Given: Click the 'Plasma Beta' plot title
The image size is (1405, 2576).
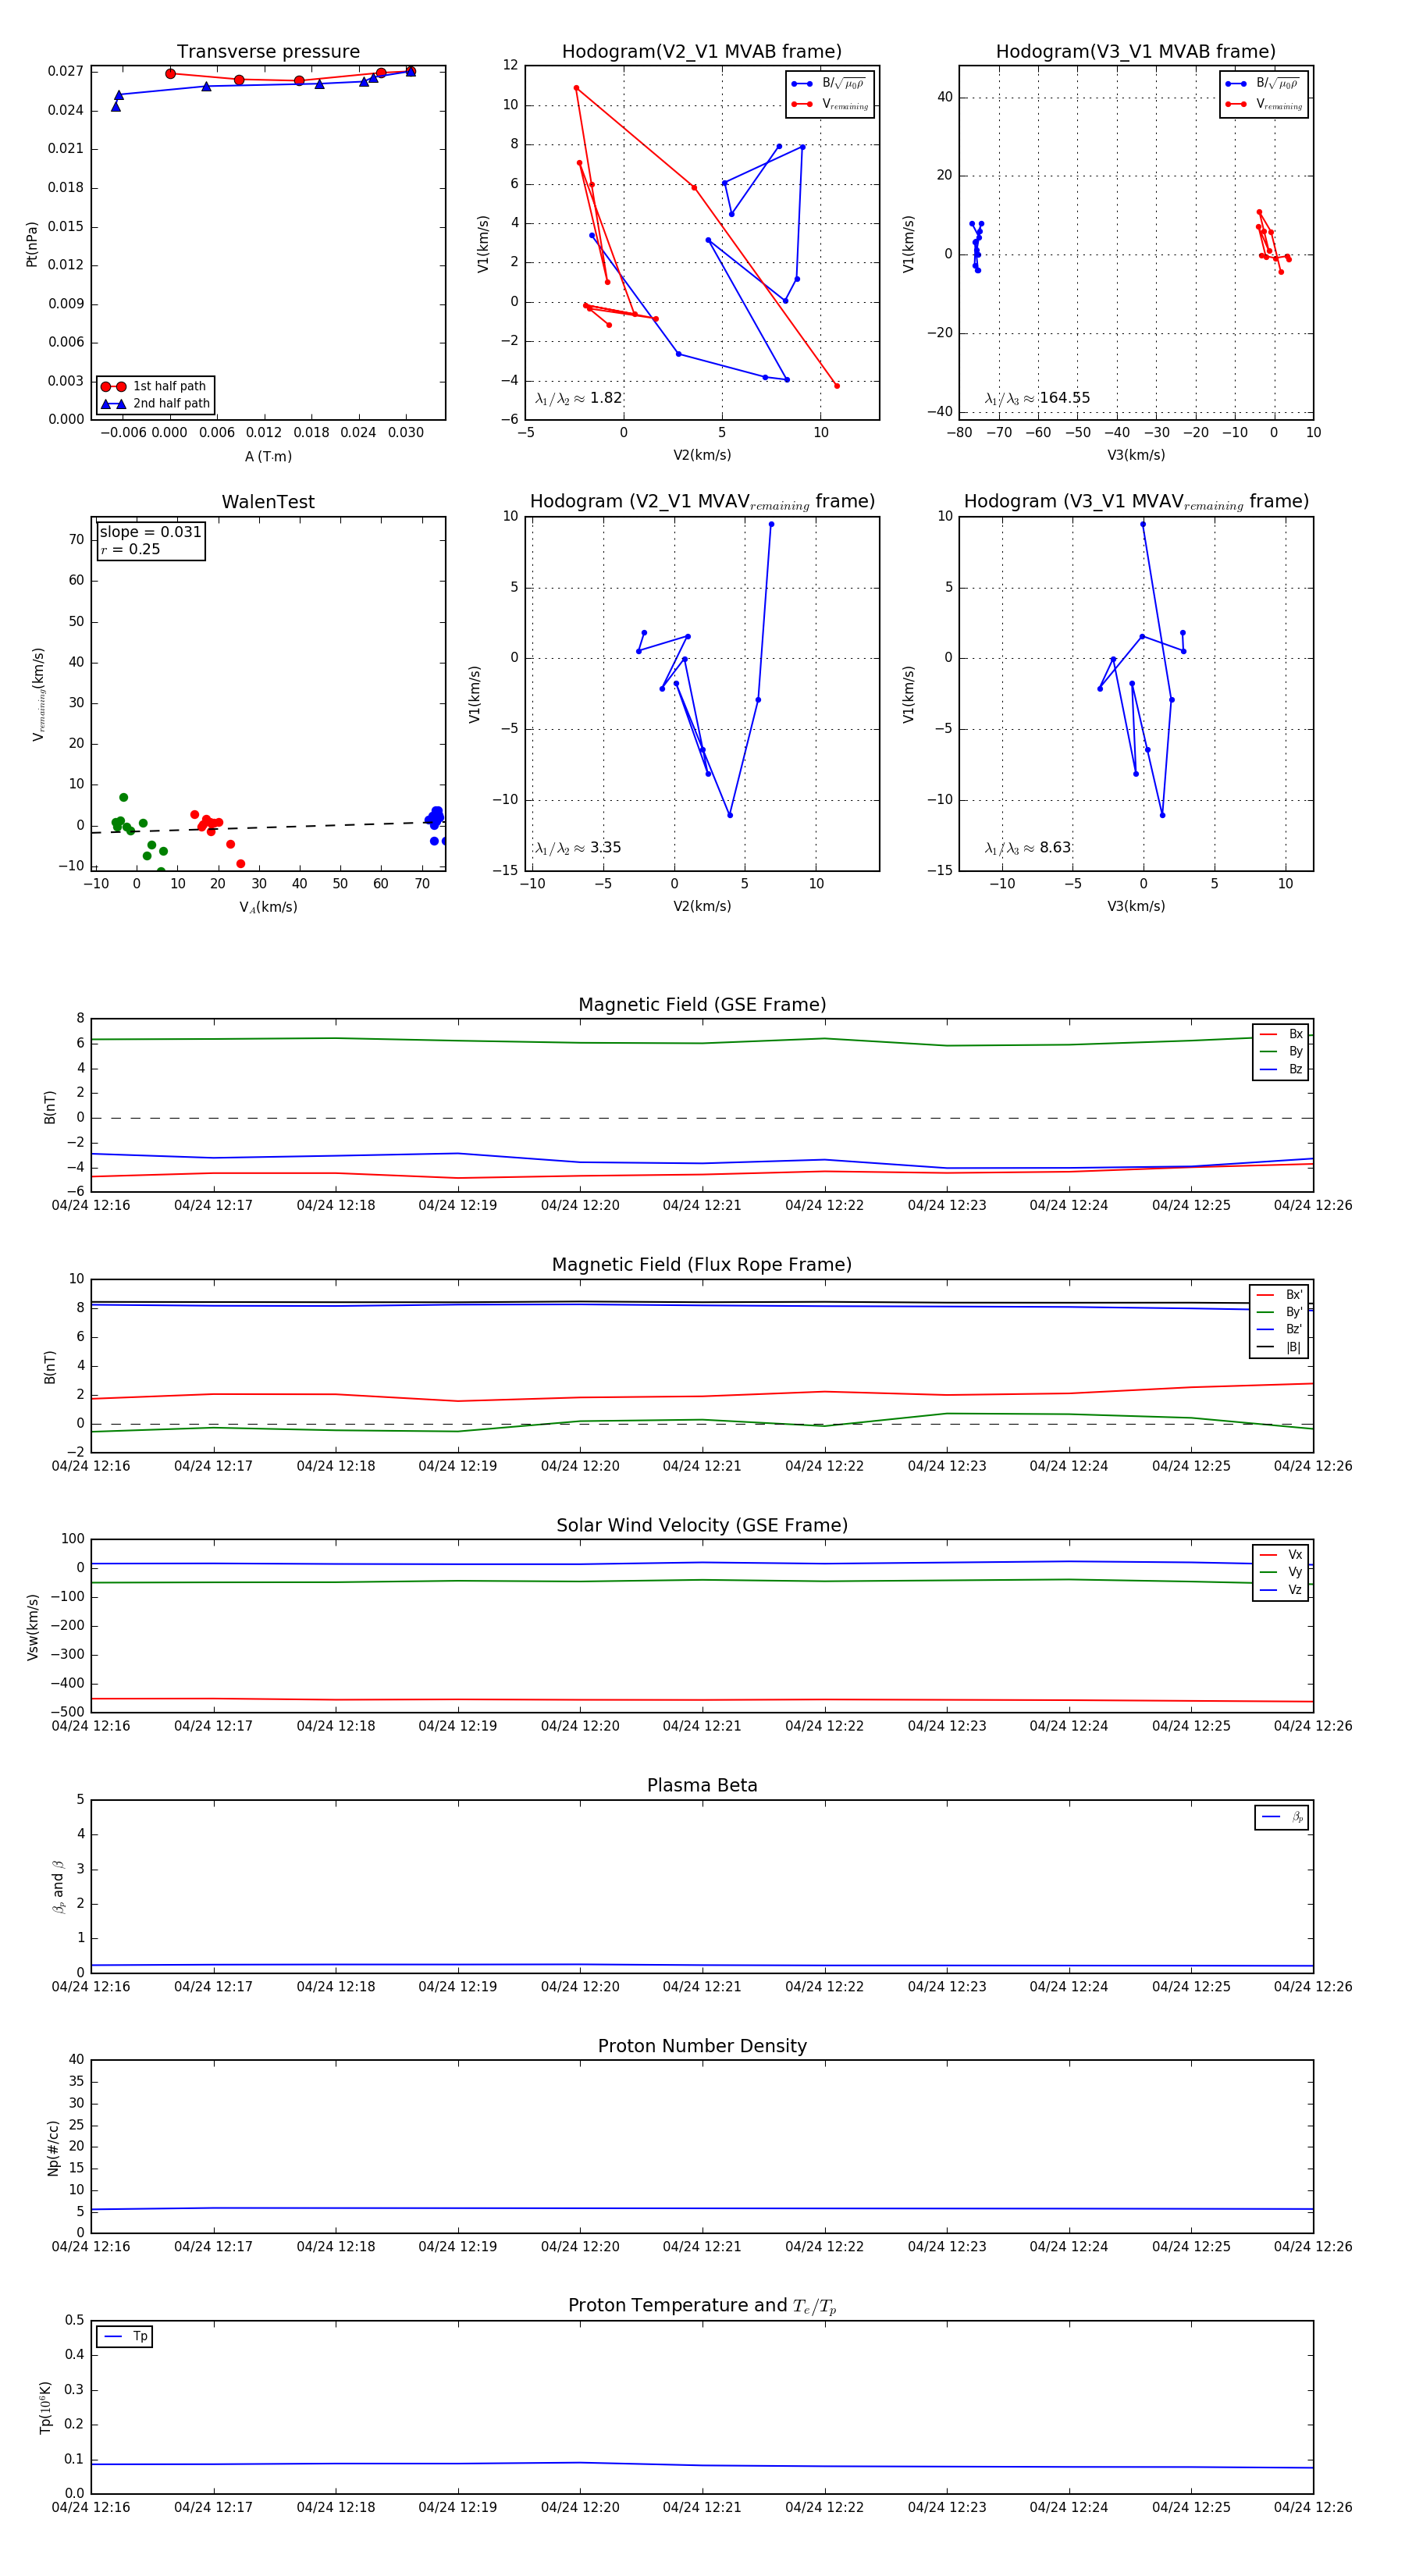Looking at the screenshot, I should (702, 1786).
